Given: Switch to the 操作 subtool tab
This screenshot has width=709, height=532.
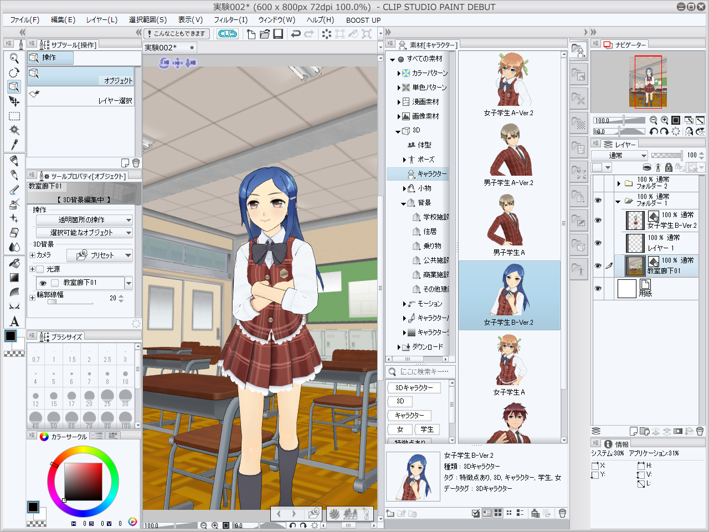Looking at the screenshot, I should click(50, 57).
